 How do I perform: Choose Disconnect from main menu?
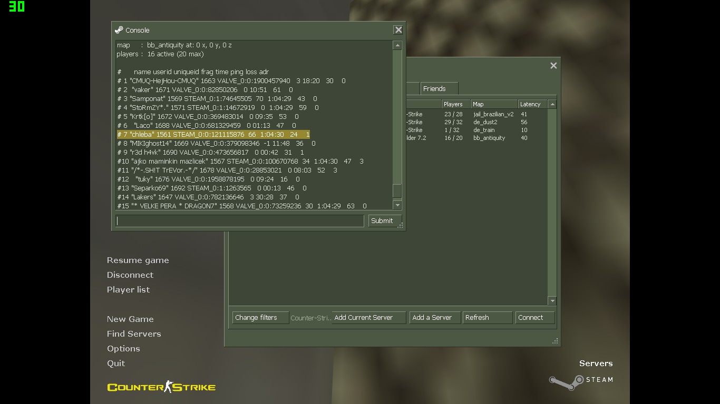(130, 275)
